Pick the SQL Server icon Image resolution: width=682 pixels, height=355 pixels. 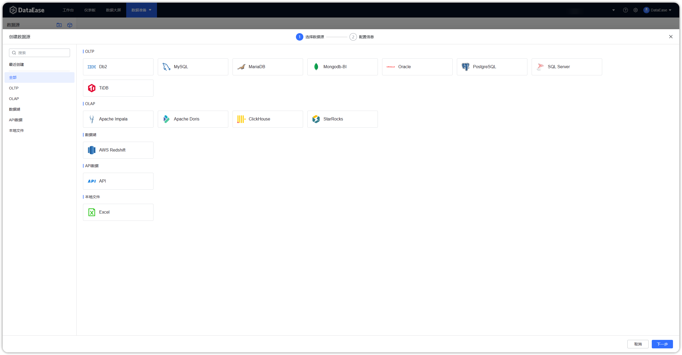point(540,67)
